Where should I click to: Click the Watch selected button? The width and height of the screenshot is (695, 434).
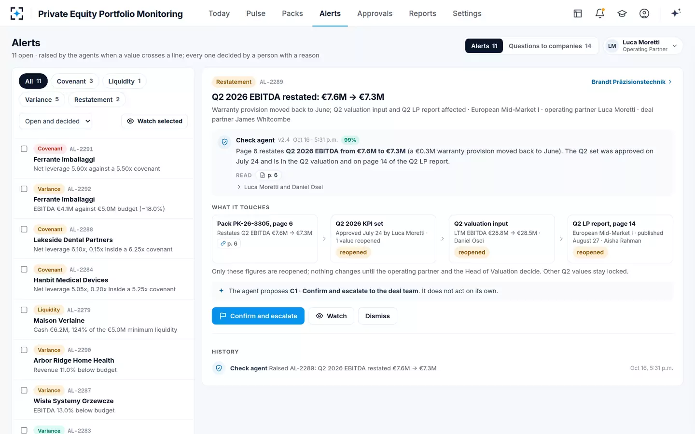[x=154, y=121]
